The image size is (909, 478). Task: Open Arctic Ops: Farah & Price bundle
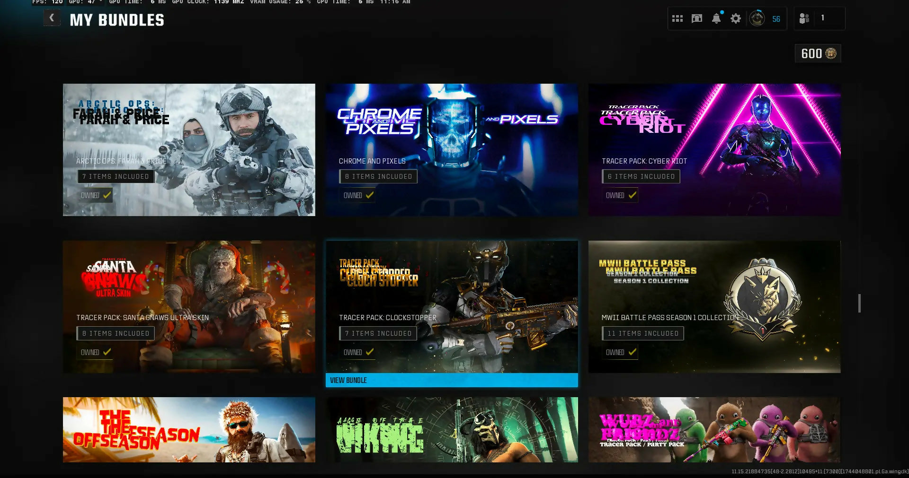pyautogui.click(x=189, y=150)
